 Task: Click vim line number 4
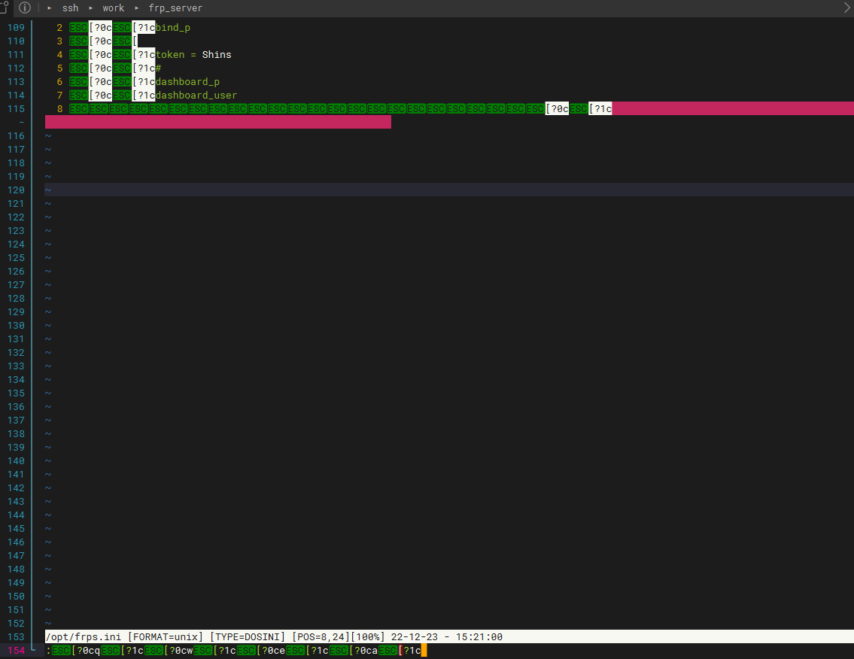60,54
